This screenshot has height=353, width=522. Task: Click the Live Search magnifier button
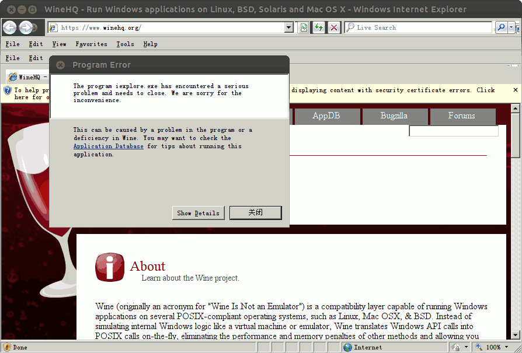point(501,27)
